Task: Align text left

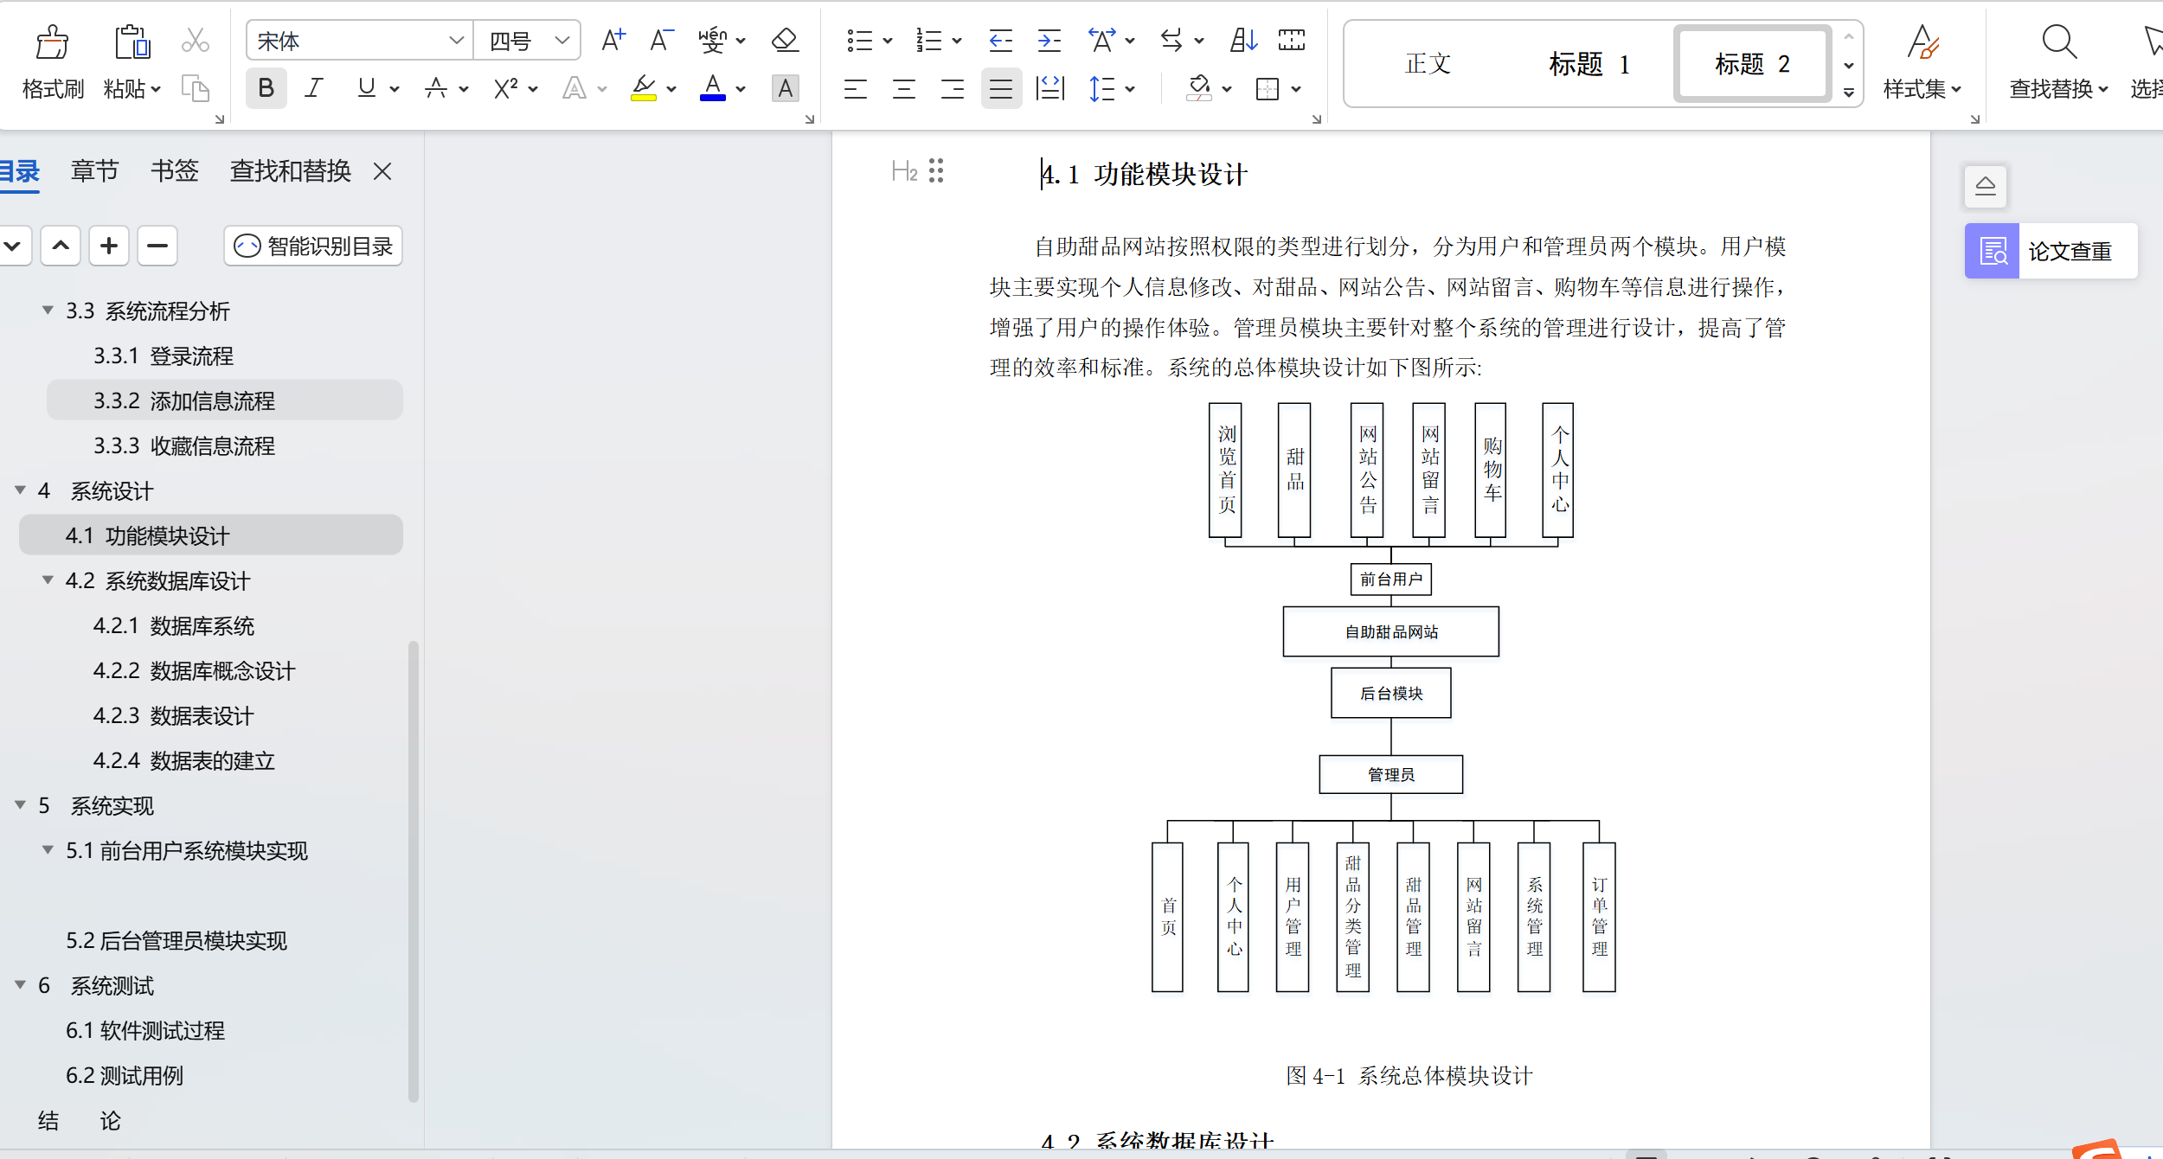Action: click(855, 88)
